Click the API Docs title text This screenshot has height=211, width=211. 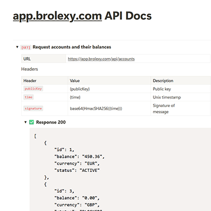(128, 16)
